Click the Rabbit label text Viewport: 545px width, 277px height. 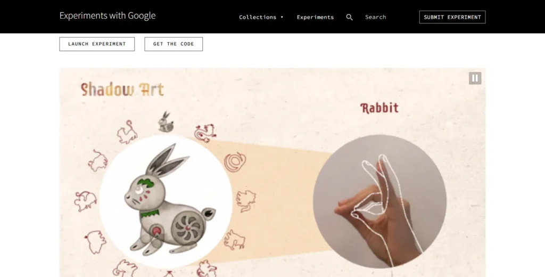pyautogui.click(x=379, y=108)
